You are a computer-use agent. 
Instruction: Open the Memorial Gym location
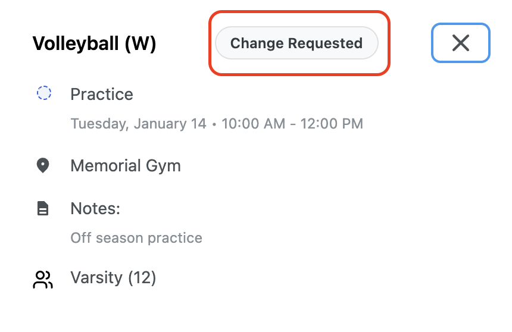[x=126, y=165]
